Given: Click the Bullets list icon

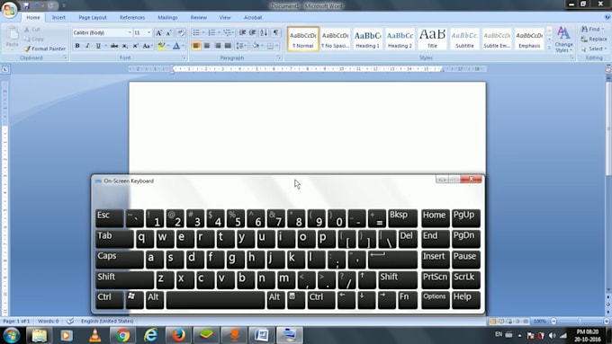Looking at the screenshot, I should point(196,32).
